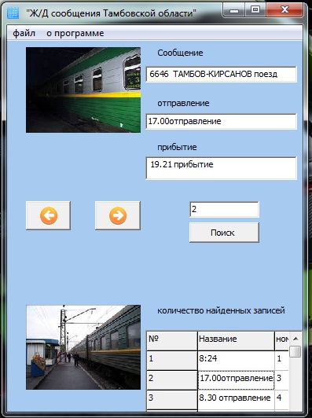This screenshot has height=418, width=312.
Task: Click the количество найденных записей label
Action: [x=221, y=311]
